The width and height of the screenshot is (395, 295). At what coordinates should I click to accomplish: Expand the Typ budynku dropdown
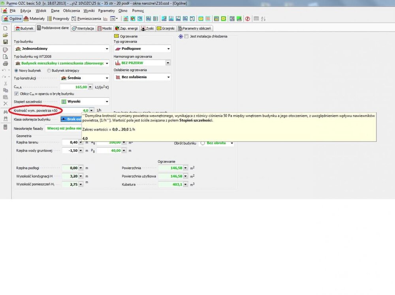107,49
